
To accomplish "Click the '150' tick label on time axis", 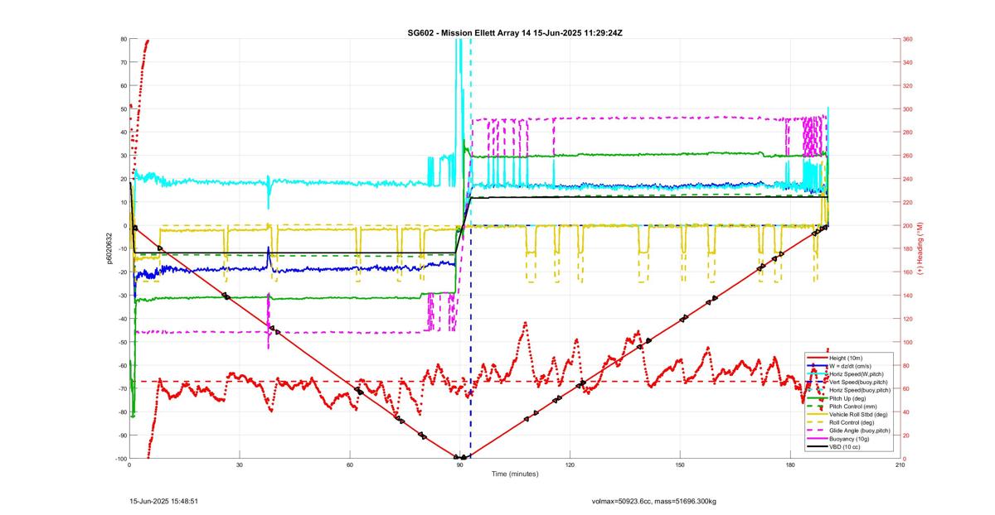I will (x=680, y=465).
